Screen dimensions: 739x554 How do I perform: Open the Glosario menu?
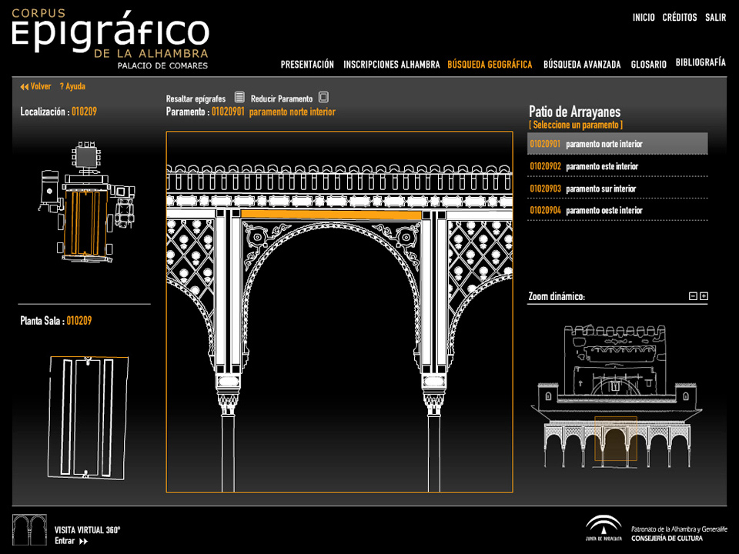(648, 65)
